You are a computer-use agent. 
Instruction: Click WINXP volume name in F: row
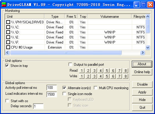pyautogui.click(x=110, y=42)
